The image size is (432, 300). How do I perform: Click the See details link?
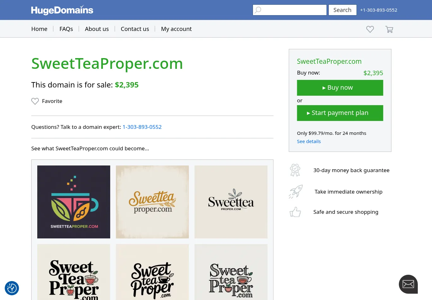coord(309,141)
